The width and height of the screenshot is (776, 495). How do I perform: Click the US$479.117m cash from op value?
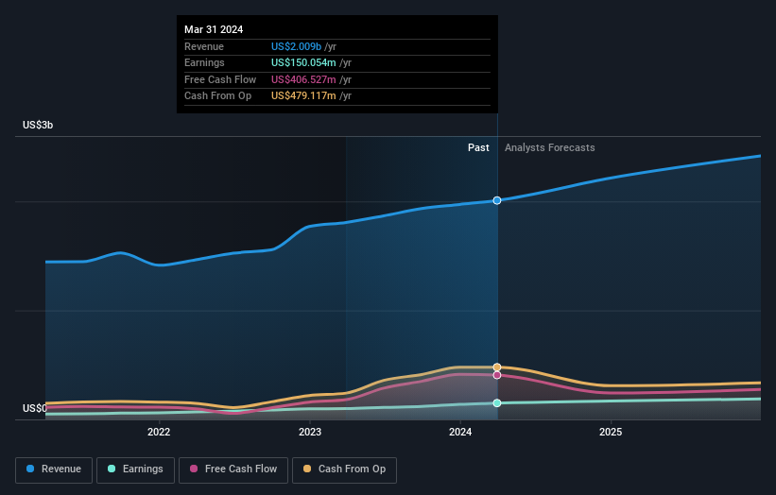coord(303,96)
